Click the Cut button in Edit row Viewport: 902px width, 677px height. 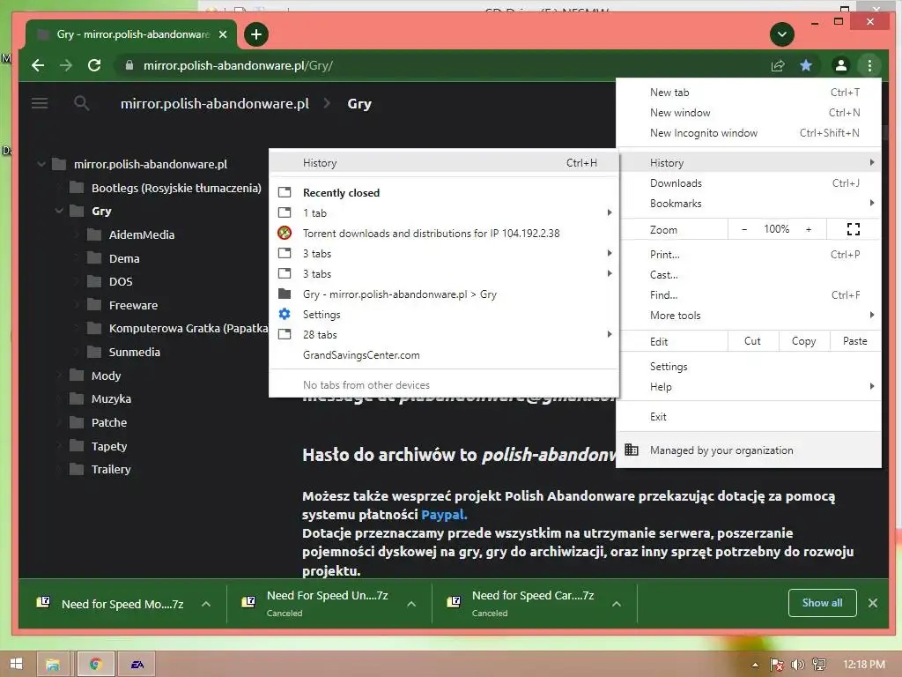coord(752,341)
